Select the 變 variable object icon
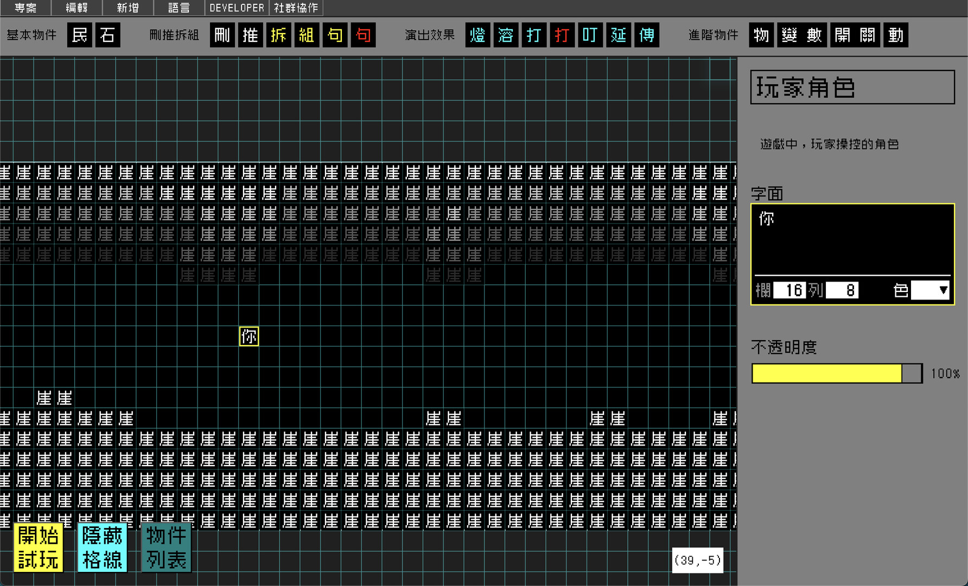Screen dimensions: 968x586 coord(788,35)
